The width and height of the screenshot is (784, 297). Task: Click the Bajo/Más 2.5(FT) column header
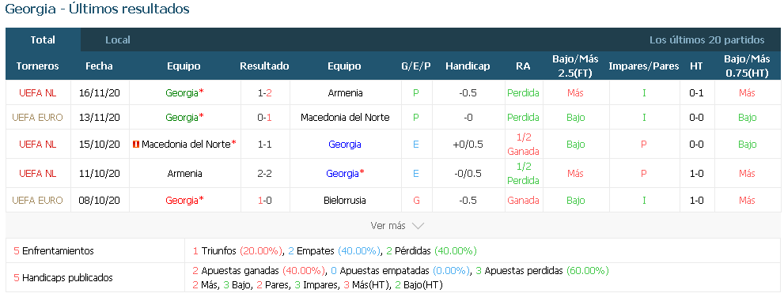pyautogui.click(x=575, y=66)
